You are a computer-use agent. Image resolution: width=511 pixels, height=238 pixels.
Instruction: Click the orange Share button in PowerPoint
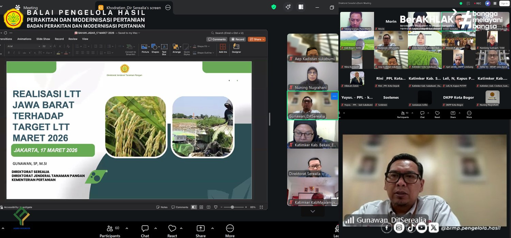pyautogui.click(x=256, y=39)
